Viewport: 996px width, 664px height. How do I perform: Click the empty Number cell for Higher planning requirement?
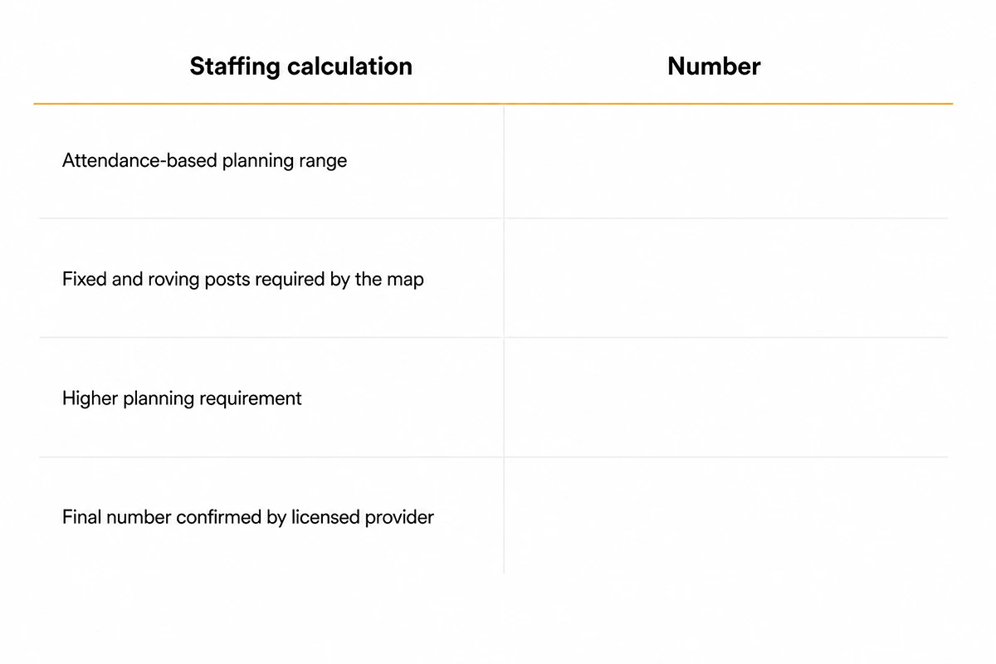[x=726, y=398]
